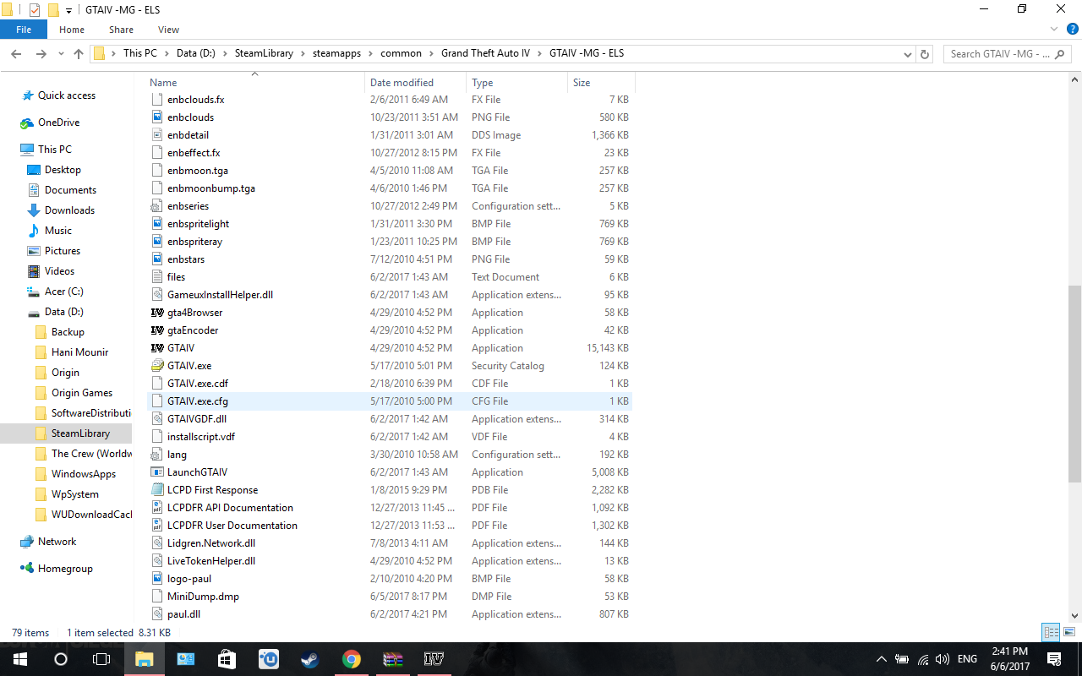Click Data (D:) in the address path
The image size is (1082, 676).
(196, 53)
